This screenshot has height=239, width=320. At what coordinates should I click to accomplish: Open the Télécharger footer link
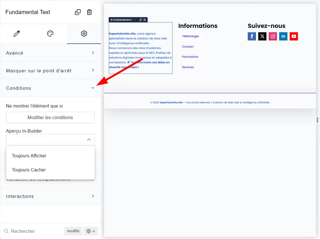(x=190, y=36)
